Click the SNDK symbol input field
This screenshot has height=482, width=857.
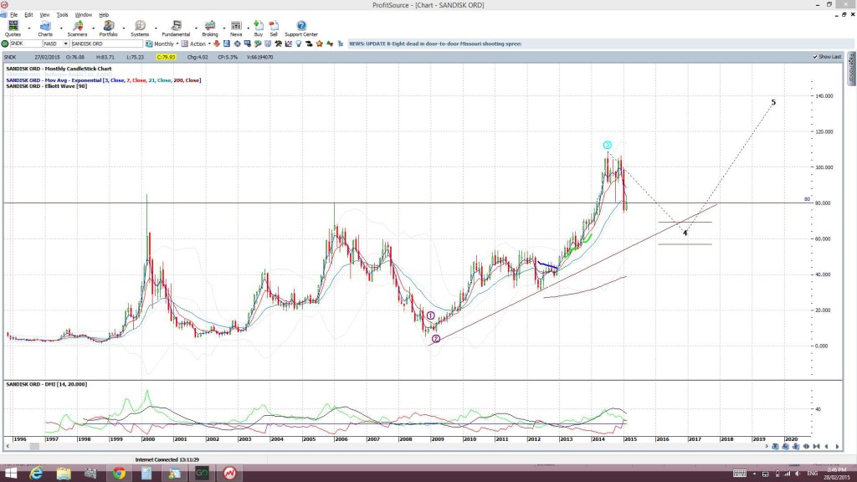click(x=26, y=44)
